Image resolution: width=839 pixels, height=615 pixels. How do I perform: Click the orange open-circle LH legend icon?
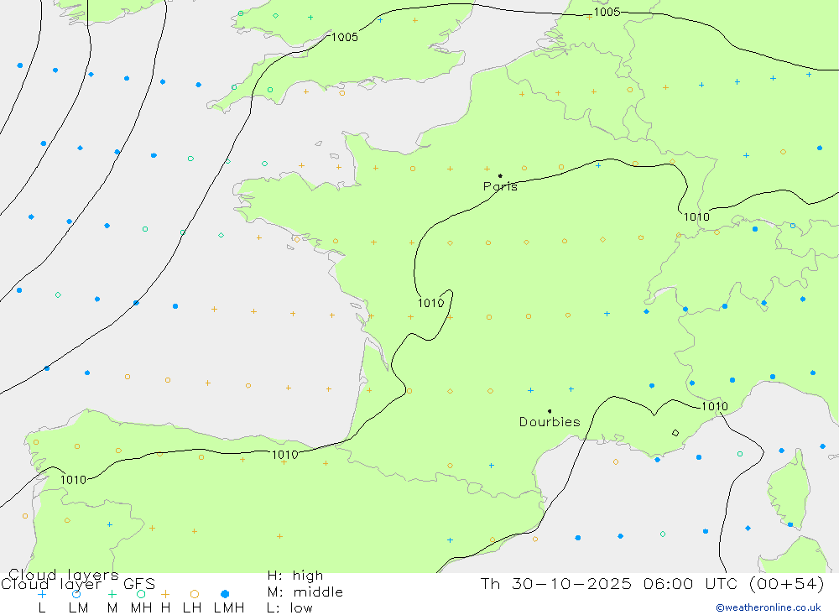[195, 594]
